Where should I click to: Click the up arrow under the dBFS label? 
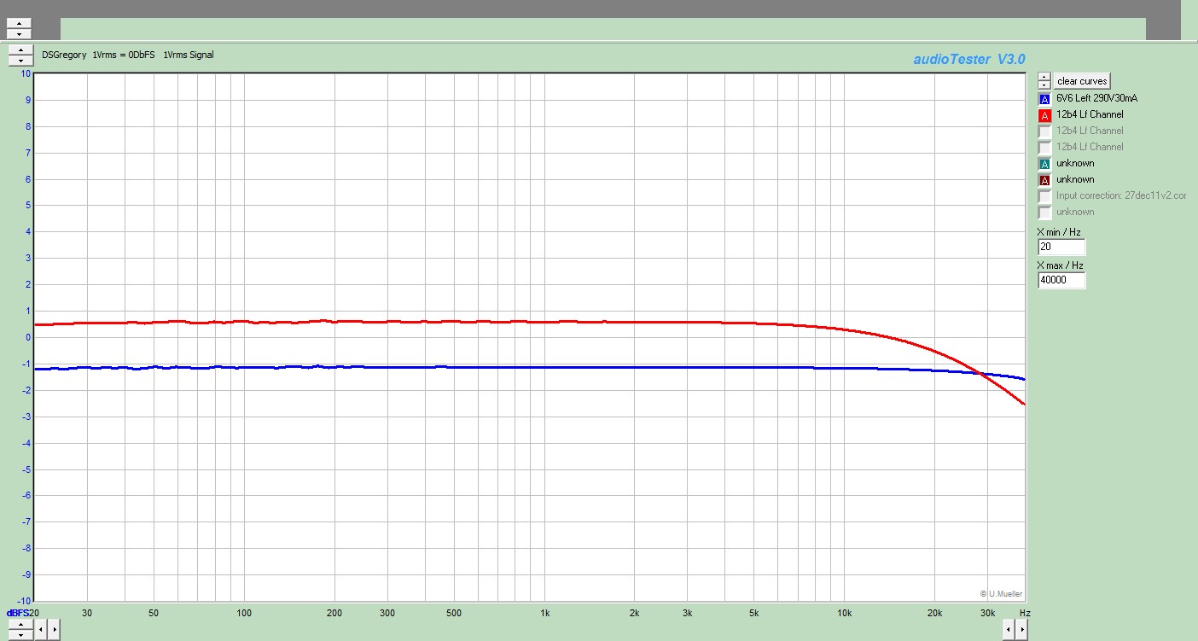[20, 625]
